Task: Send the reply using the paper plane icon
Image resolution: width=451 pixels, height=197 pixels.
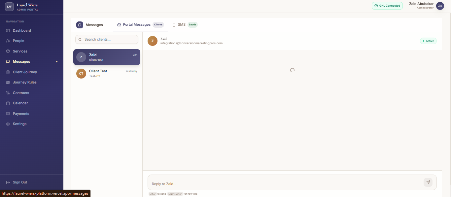Action: coord(428,182)
